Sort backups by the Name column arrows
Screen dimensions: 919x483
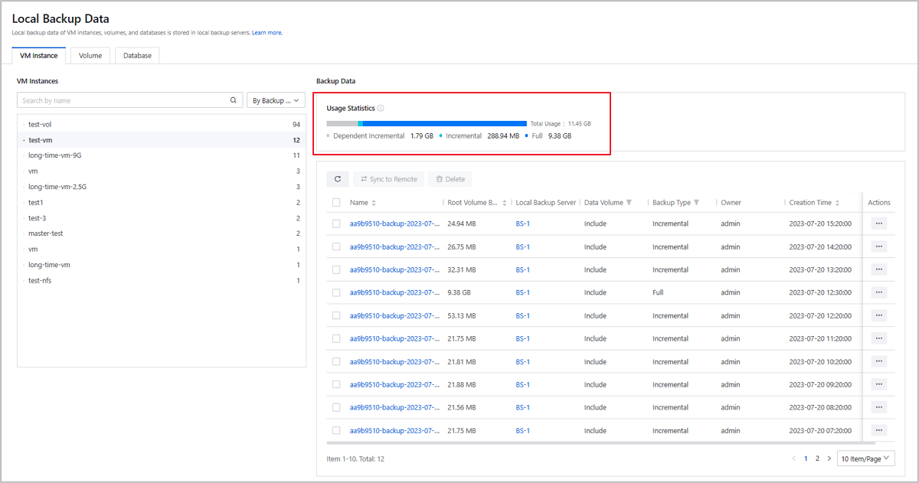click(374, 203)
